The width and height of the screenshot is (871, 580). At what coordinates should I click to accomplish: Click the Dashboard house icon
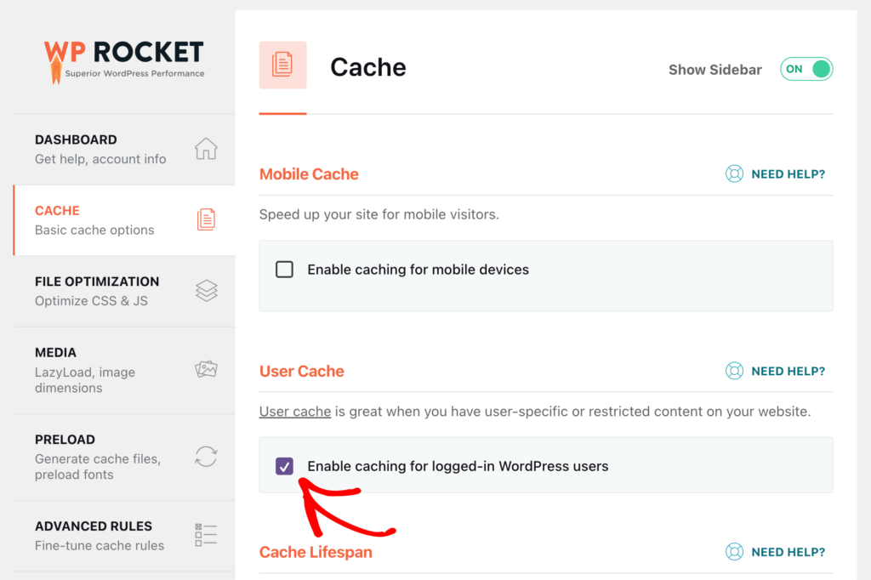click(206, 148)
